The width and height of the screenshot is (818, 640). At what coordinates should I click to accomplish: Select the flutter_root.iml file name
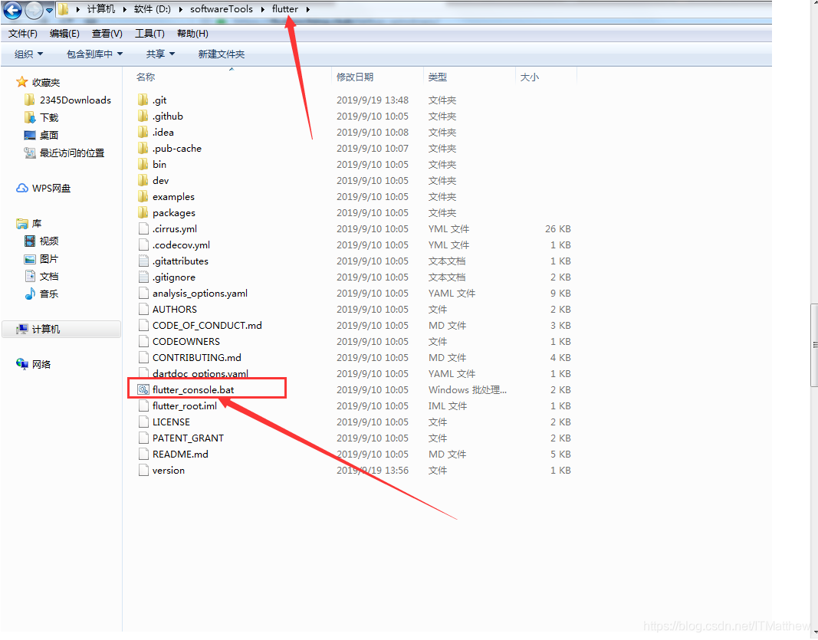[x=185, y=405]
